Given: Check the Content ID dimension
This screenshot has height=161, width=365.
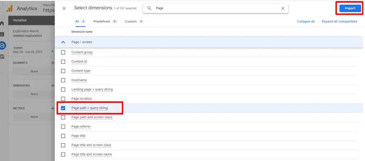Looking at the screenshot, I should coord(63,62).
